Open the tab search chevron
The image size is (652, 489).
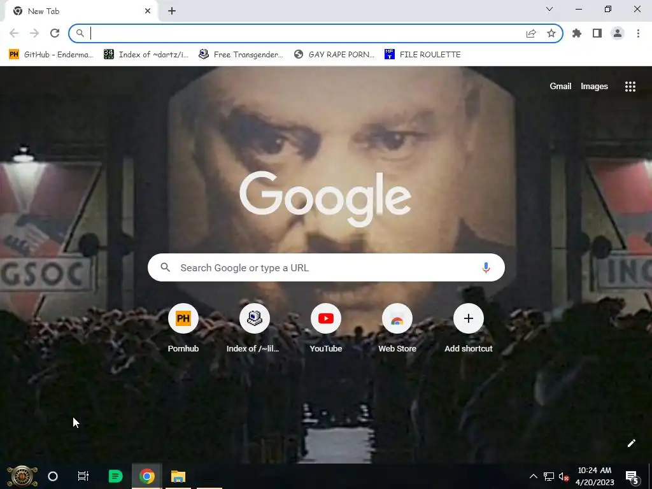[549, 9]
